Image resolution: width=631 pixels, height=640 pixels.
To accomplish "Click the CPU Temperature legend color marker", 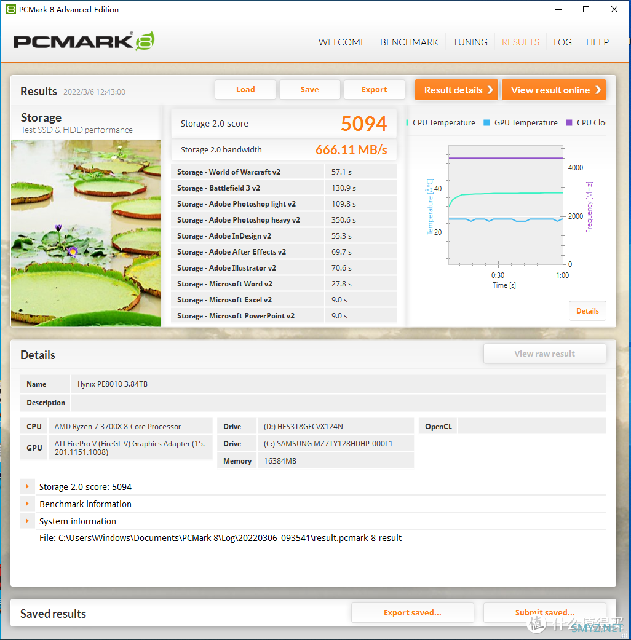I will click(407, 122).
